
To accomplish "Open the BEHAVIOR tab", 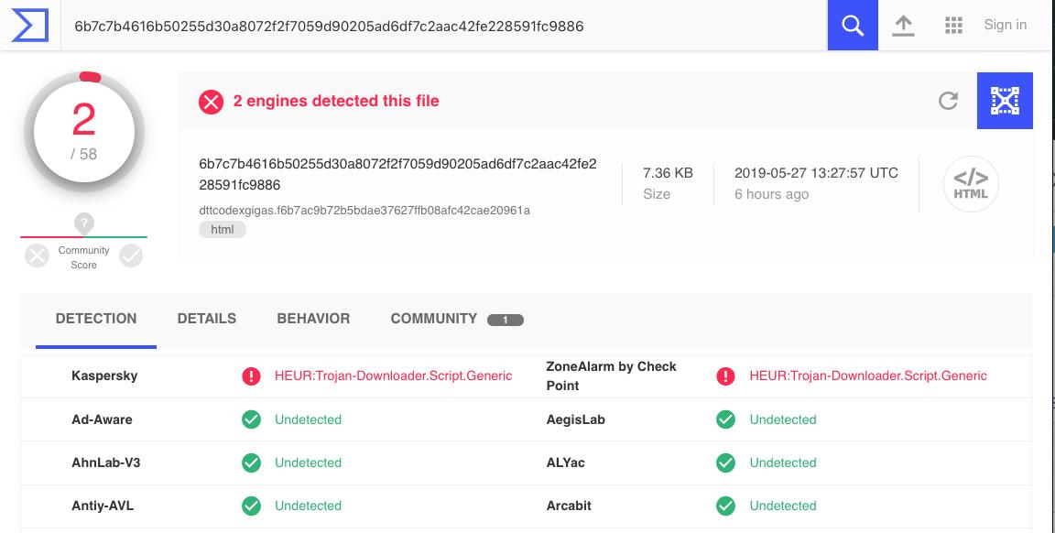I will [x=313, y=319].
